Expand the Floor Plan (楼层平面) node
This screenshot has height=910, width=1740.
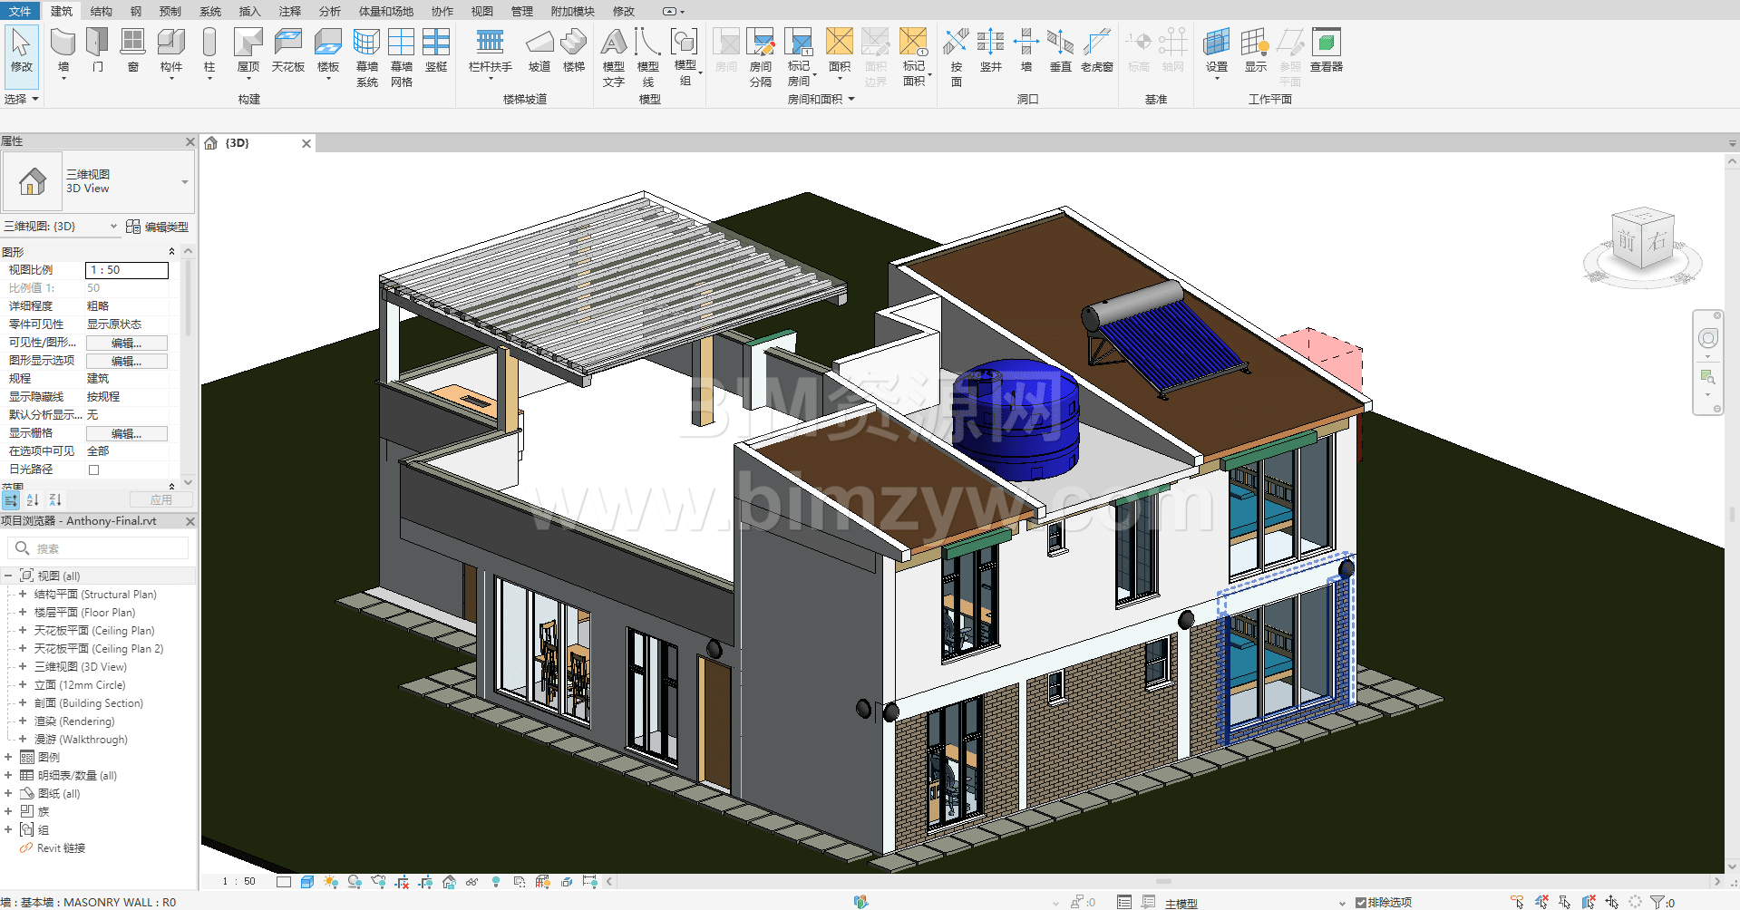tap(23, 613)
